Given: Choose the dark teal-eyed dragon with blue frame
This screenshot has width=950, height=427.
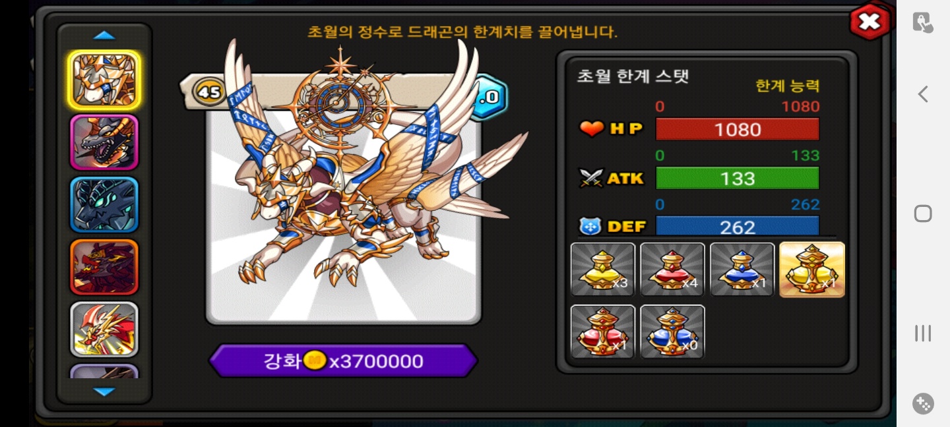Looking at the screenshot, I should 104,205.
